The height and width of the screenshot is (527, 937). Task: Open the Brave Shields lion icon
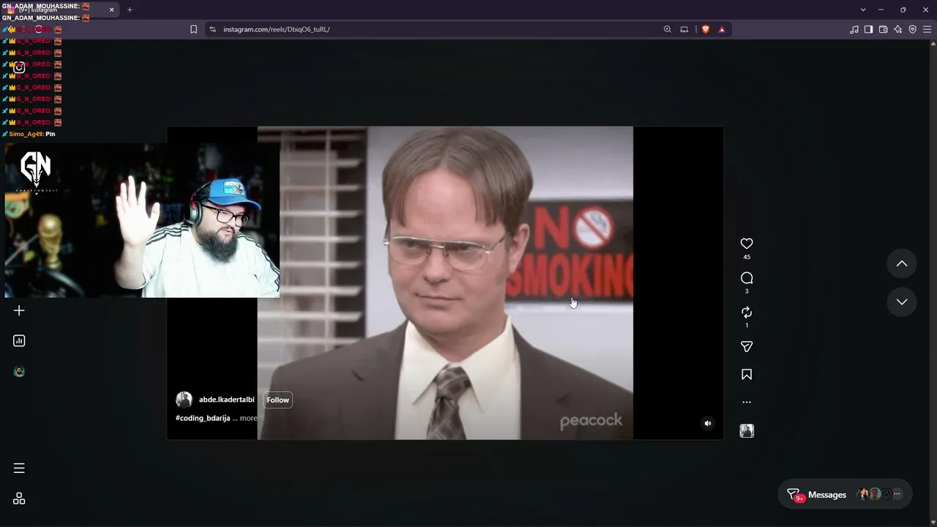(706, 29)
